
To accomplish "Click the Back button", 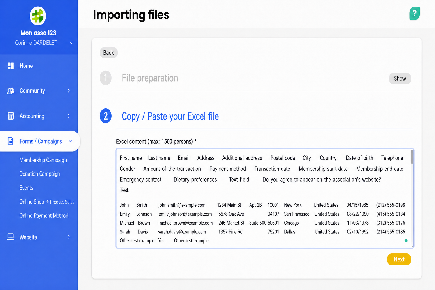I will click(x=108, y=53).
